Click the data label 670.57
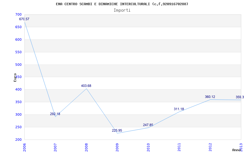Screen dimensions: 244x153 pyautogui.click(x=24, y=19)
